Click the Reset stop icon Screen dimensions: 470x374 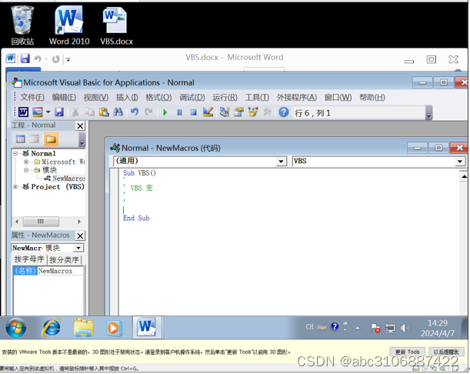(x=193, y=112)
